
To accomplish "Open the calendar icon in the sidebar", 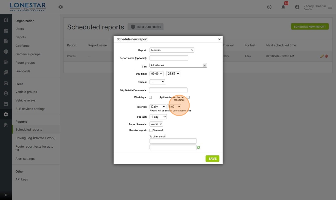I will 6,104.
